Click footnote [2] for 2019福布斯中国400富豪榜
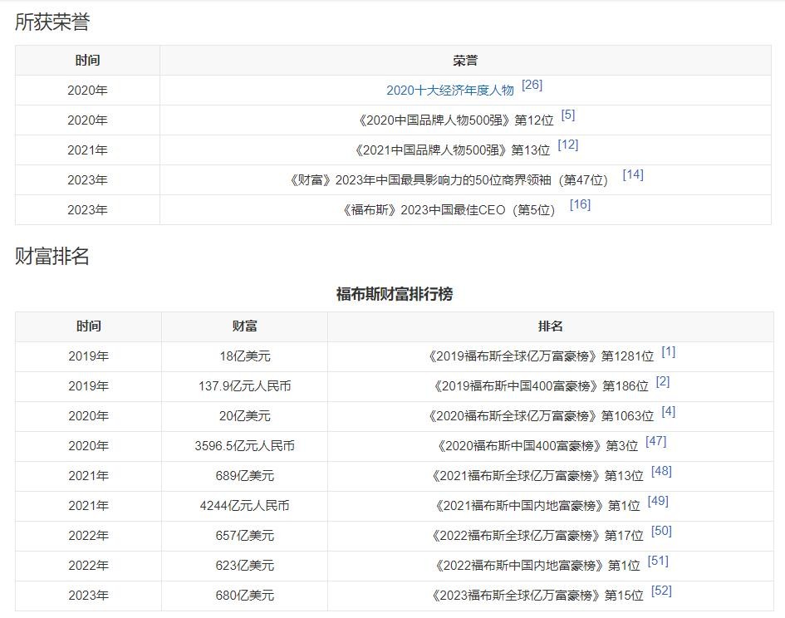Viewport: 785px width, 618px height. (x=663, y=382)
